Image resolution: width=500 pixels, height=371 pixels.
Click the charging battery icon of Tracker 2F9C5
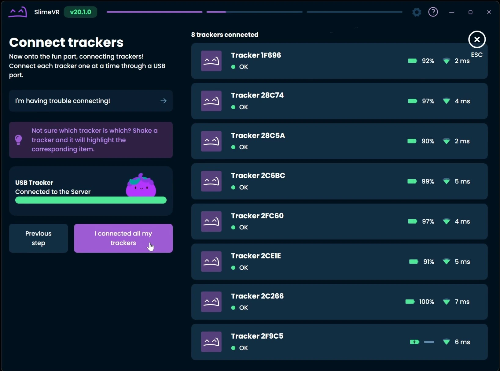tap(415, 342)
